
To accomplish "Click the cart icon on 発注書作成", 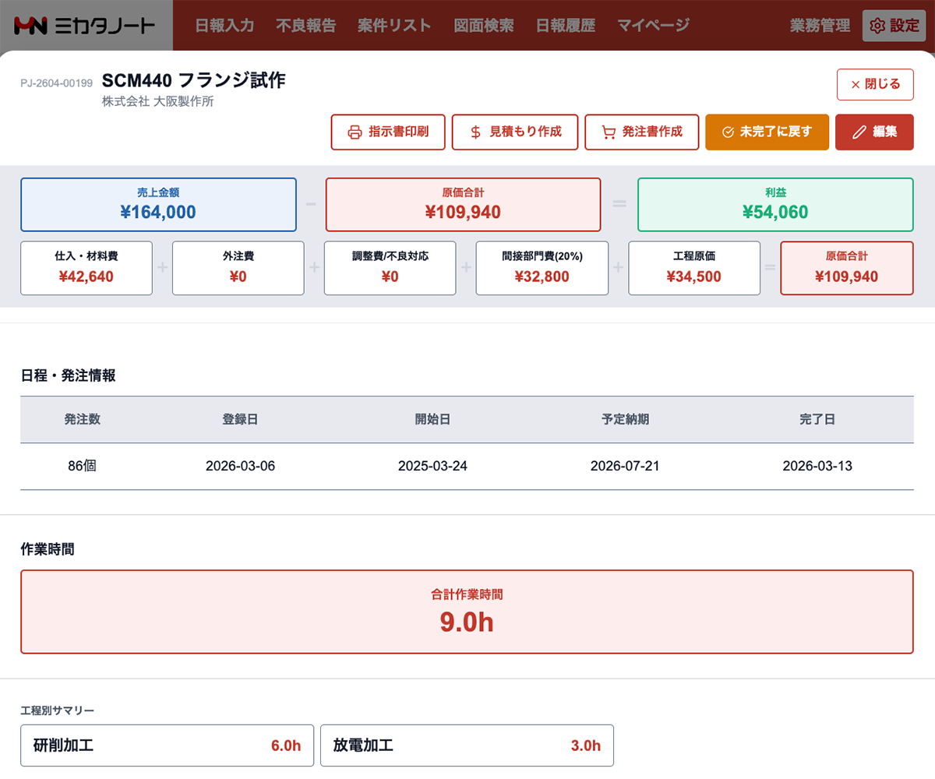I will coord(609,132).
